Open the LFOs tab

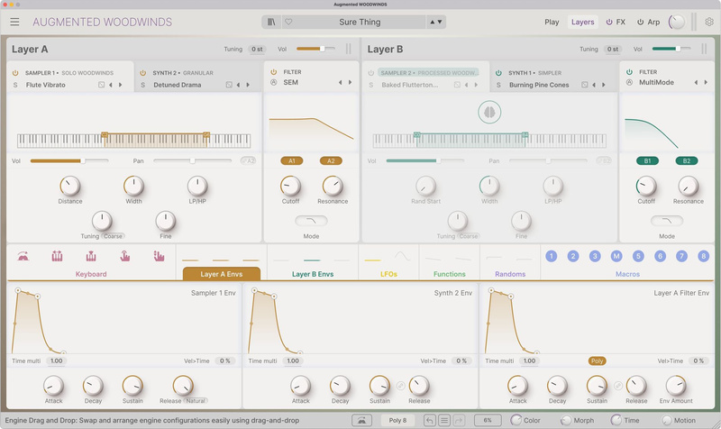[x=388, y=274]
